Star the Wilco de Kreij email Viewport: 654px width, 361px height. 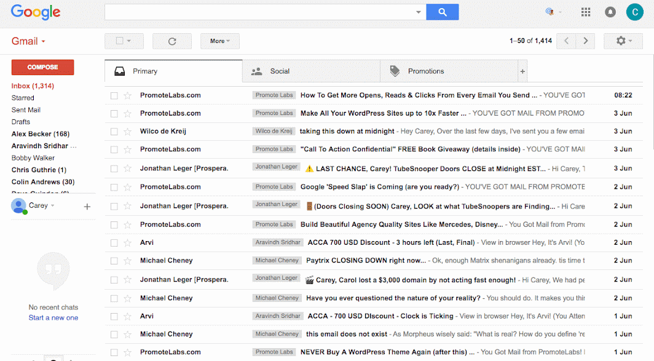128,132
